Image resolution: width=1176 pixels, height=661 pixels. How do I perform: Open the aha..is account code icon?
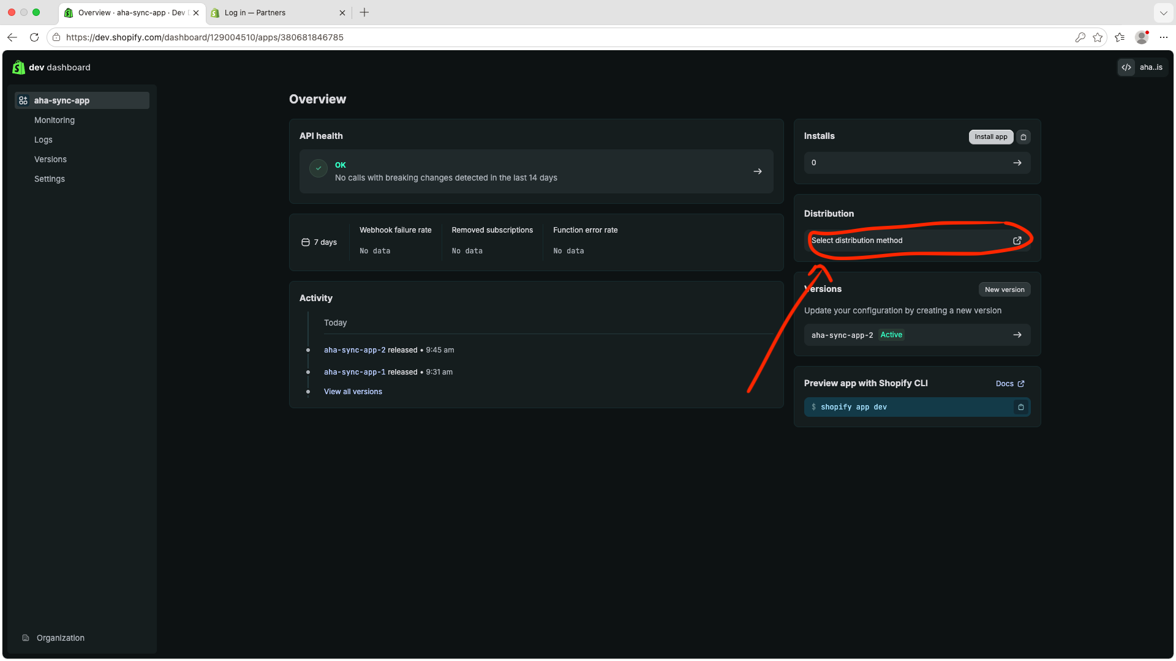click(x=1126, y=67)
